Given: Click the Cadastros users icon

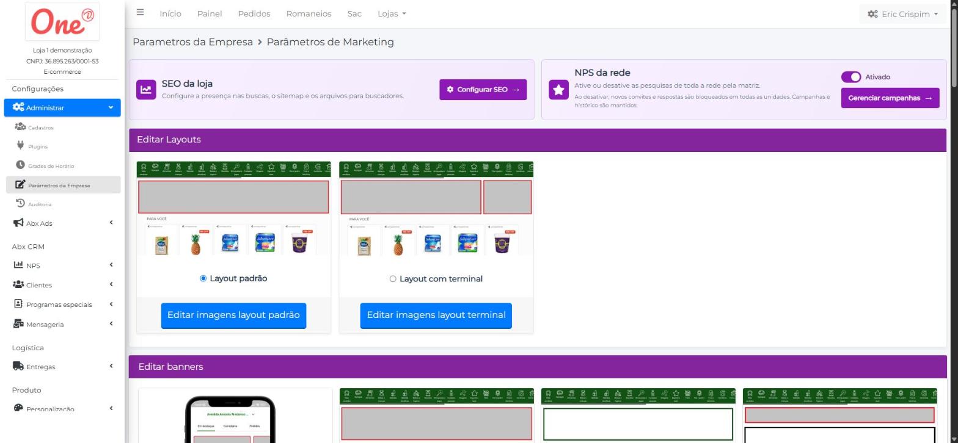Looking at the screenshot, I should pos(20,127).
